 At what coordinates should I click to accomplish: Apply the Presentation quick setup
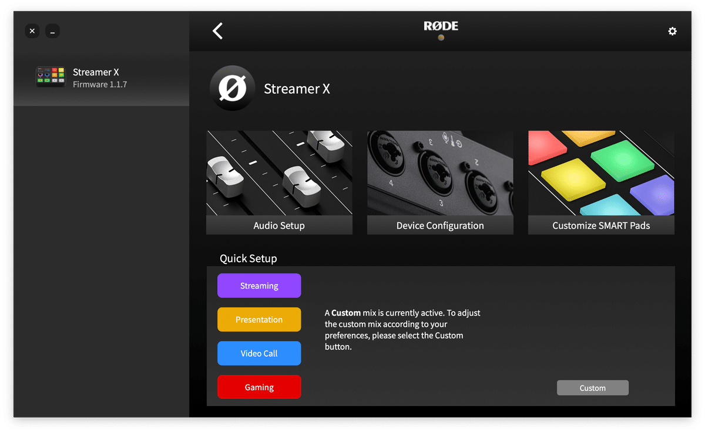click(259, 320)
